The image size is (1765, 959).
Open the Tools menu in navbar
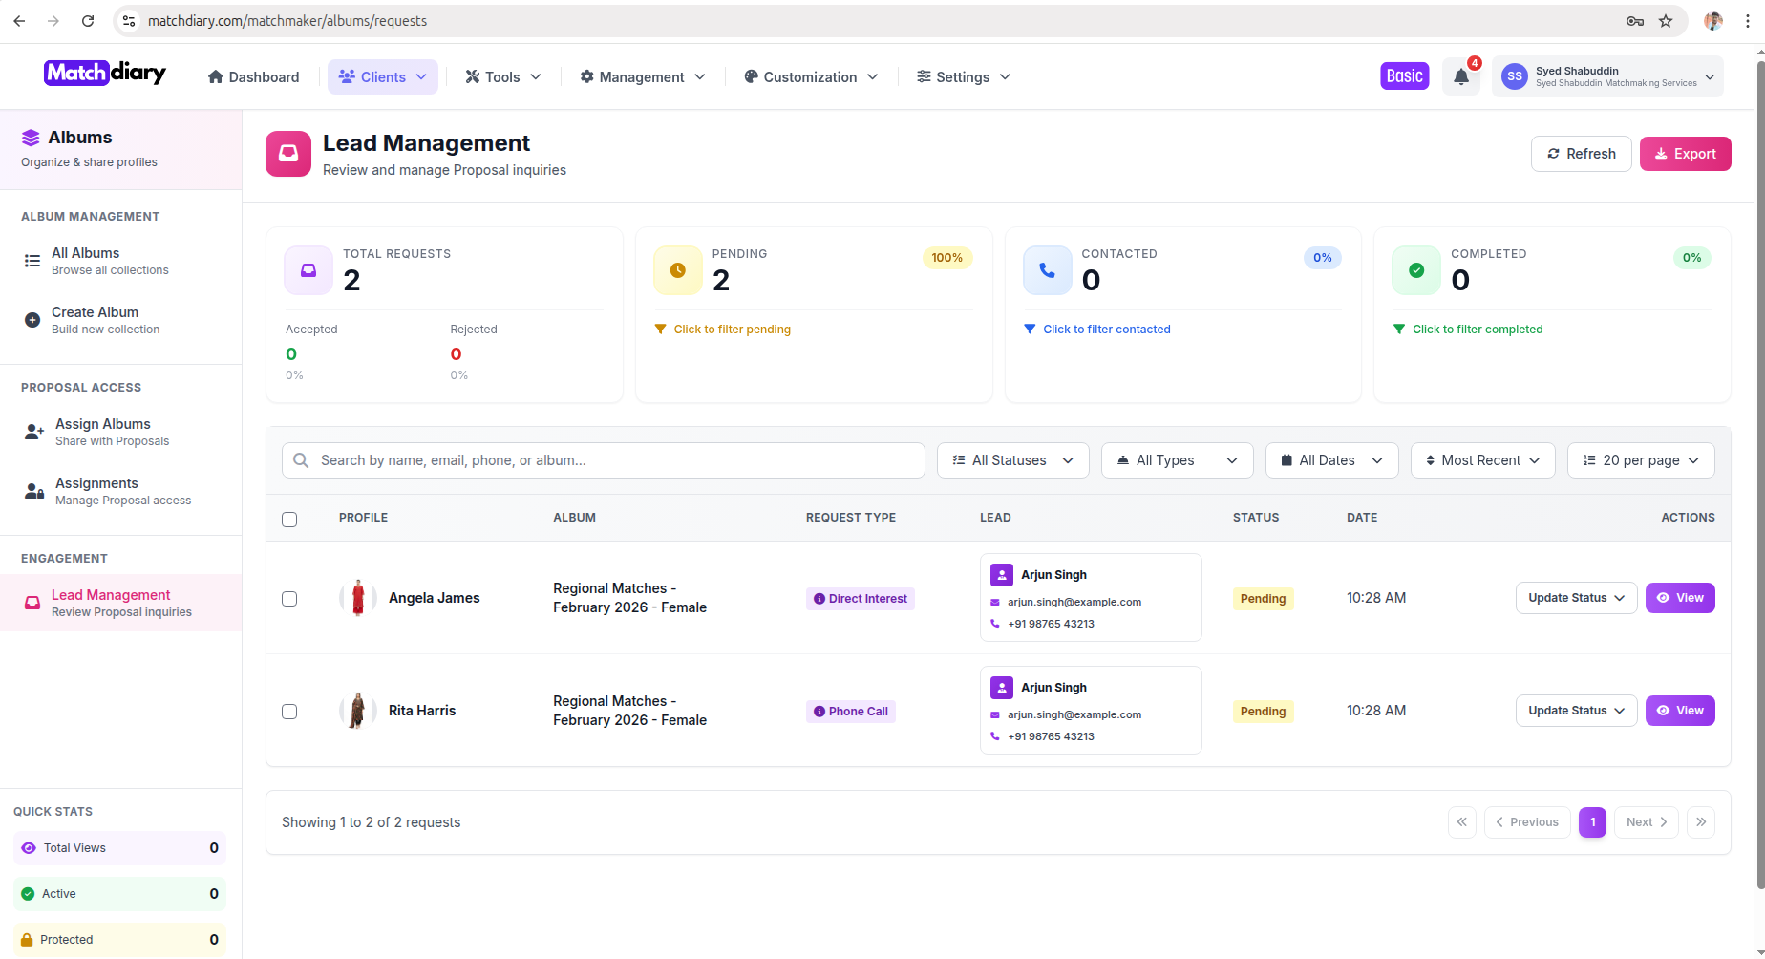point(502,77)
